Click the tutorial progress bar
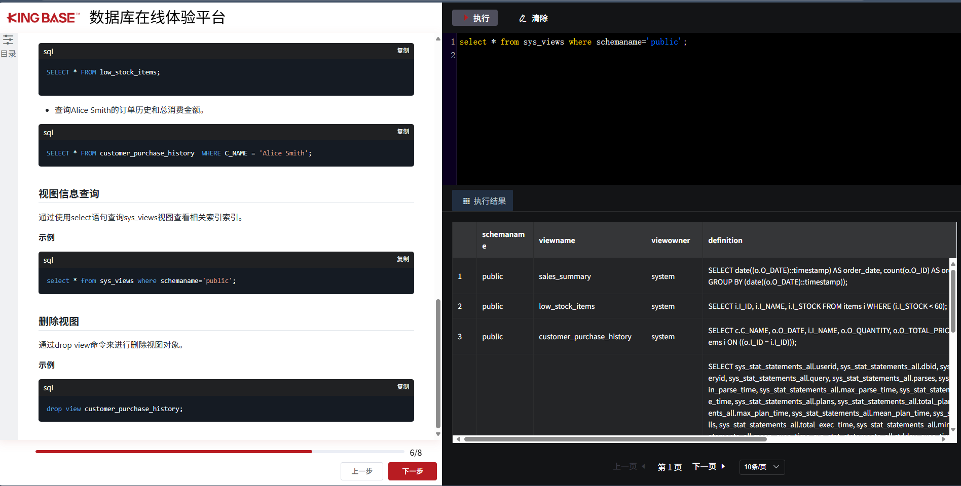961x486 pixels. click(x=220, y=451)
